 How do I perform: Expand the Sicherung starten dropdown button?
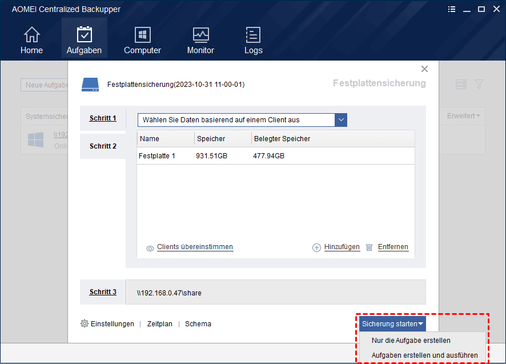tap(392, 323)
